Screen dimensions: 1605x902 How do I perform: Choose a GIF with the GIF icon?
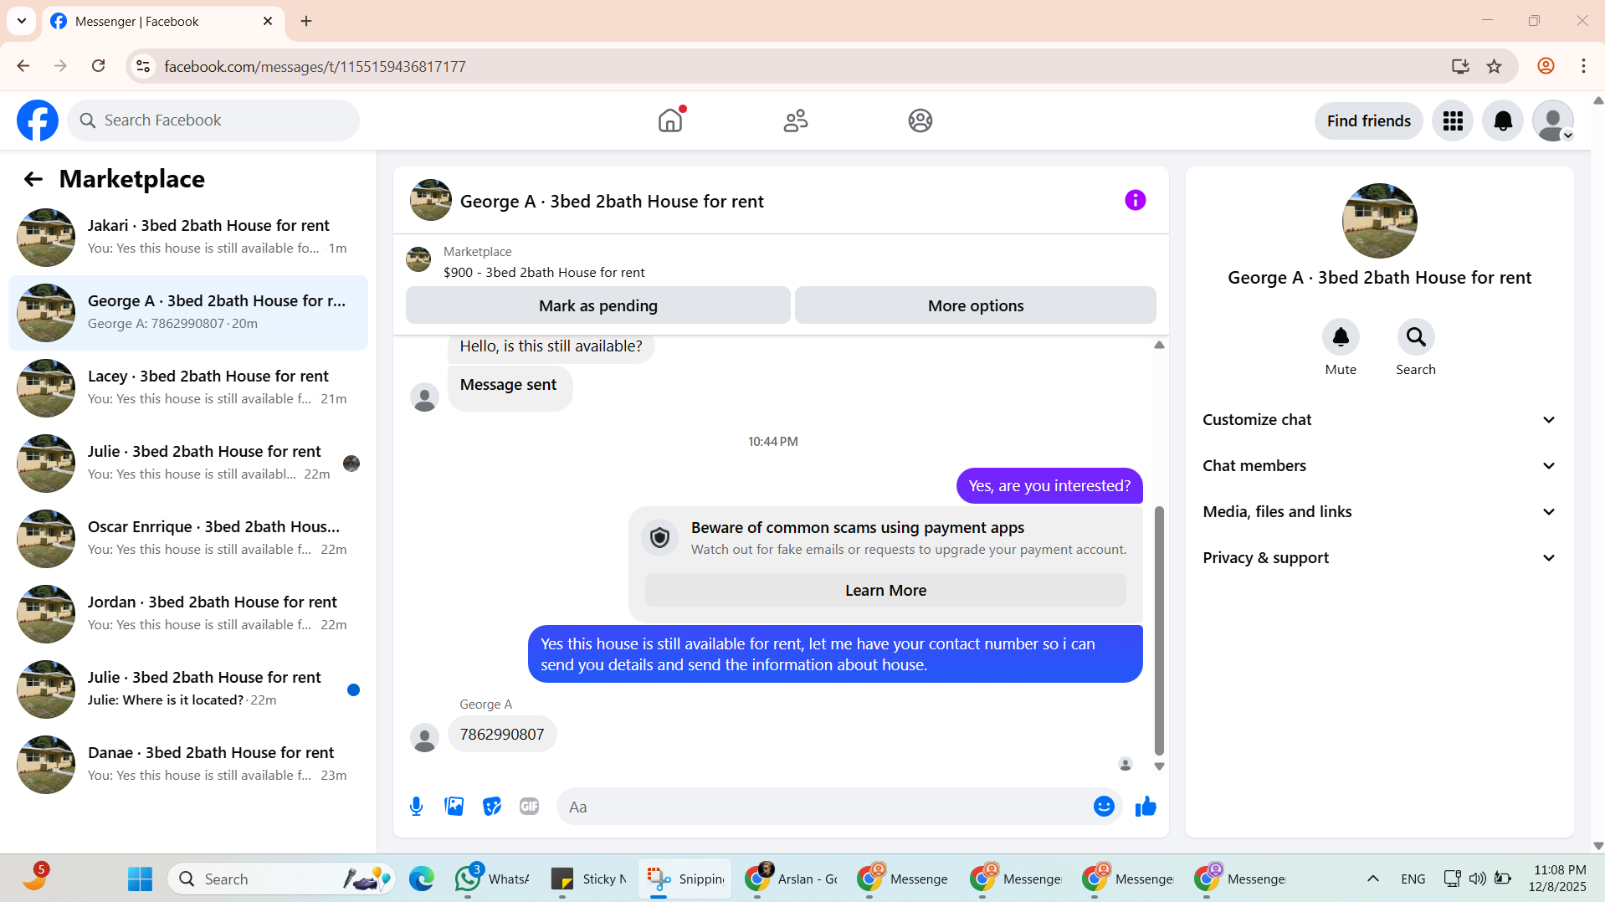coord(530,807)
